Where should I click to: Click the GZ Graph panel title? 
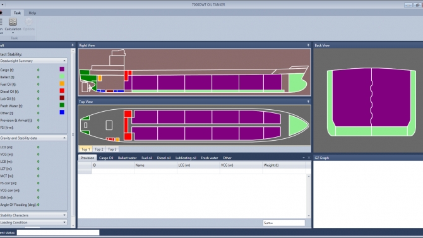click(x=322, y=158)
